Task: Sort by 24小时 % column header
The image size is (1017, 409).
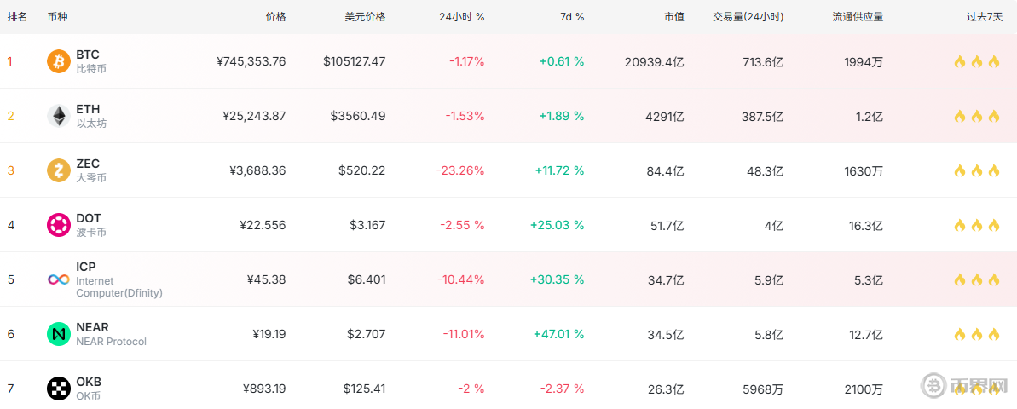Action: pyautogui.click(x=461, y=17)
